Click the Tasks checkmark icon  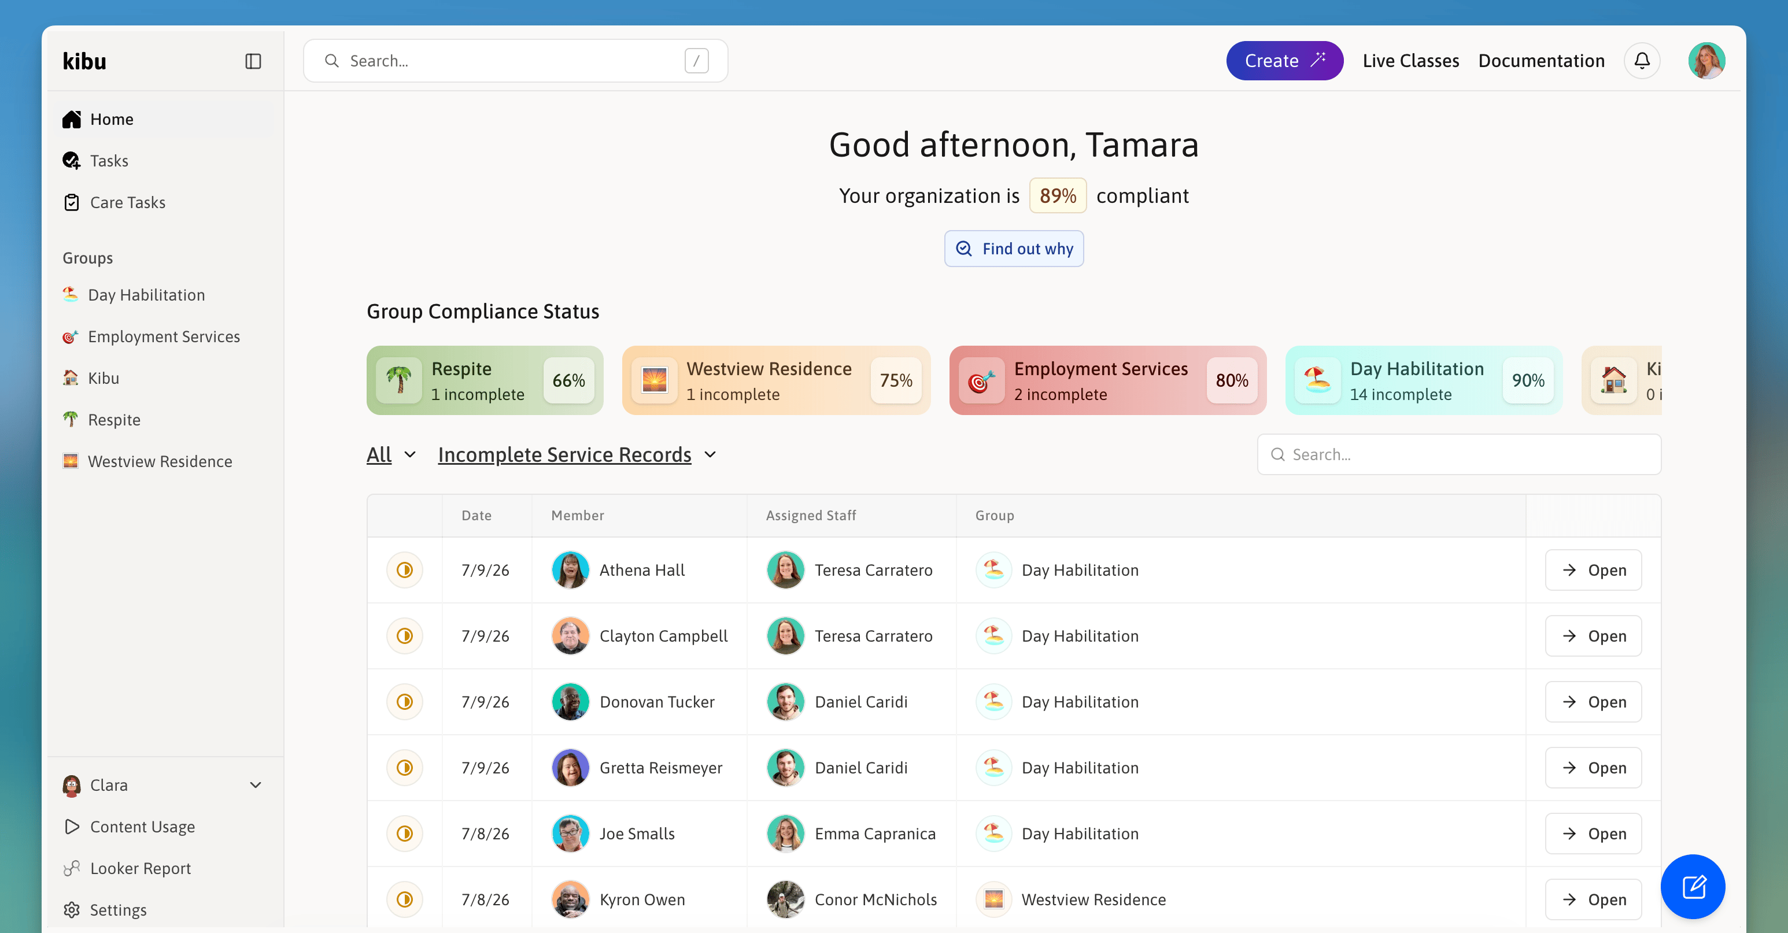tap(72, 161)
